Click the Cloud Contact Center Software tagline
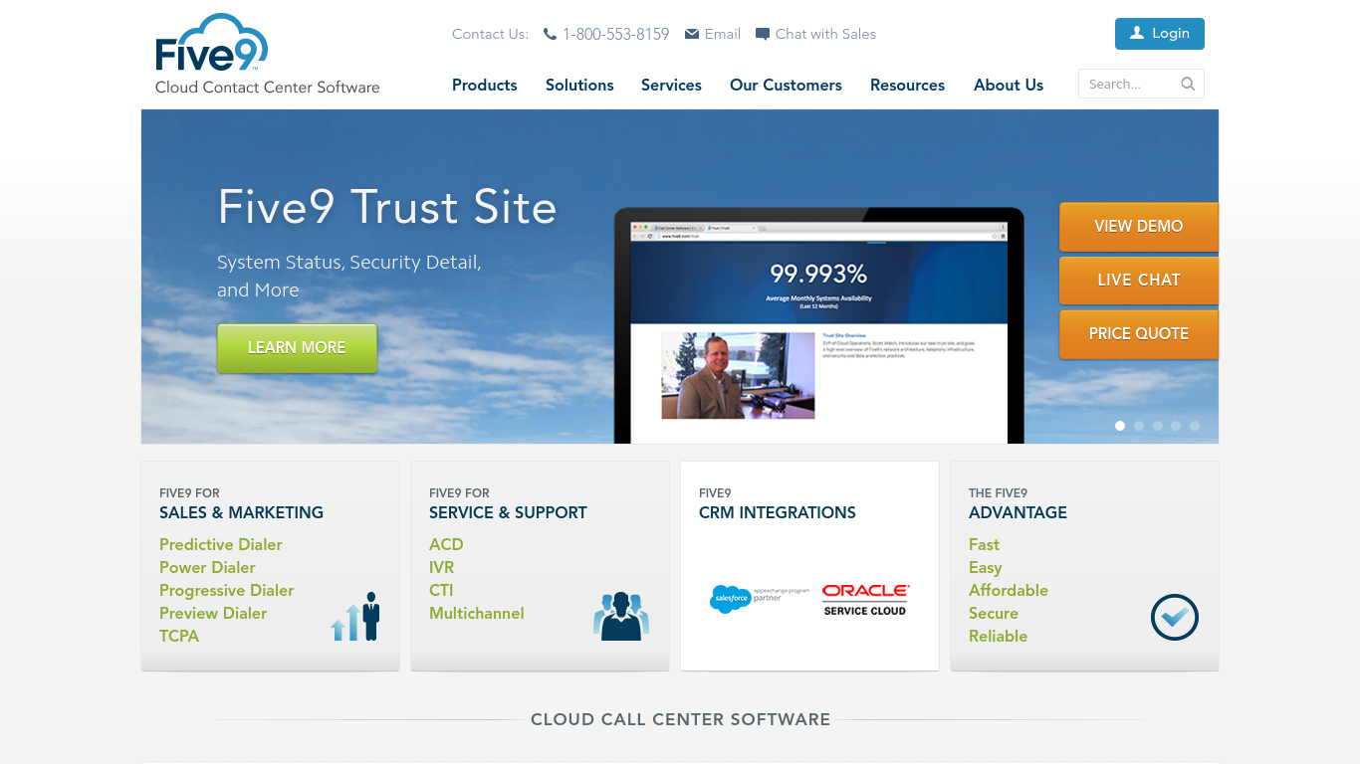1360x764 pixels. coord(268,88)
